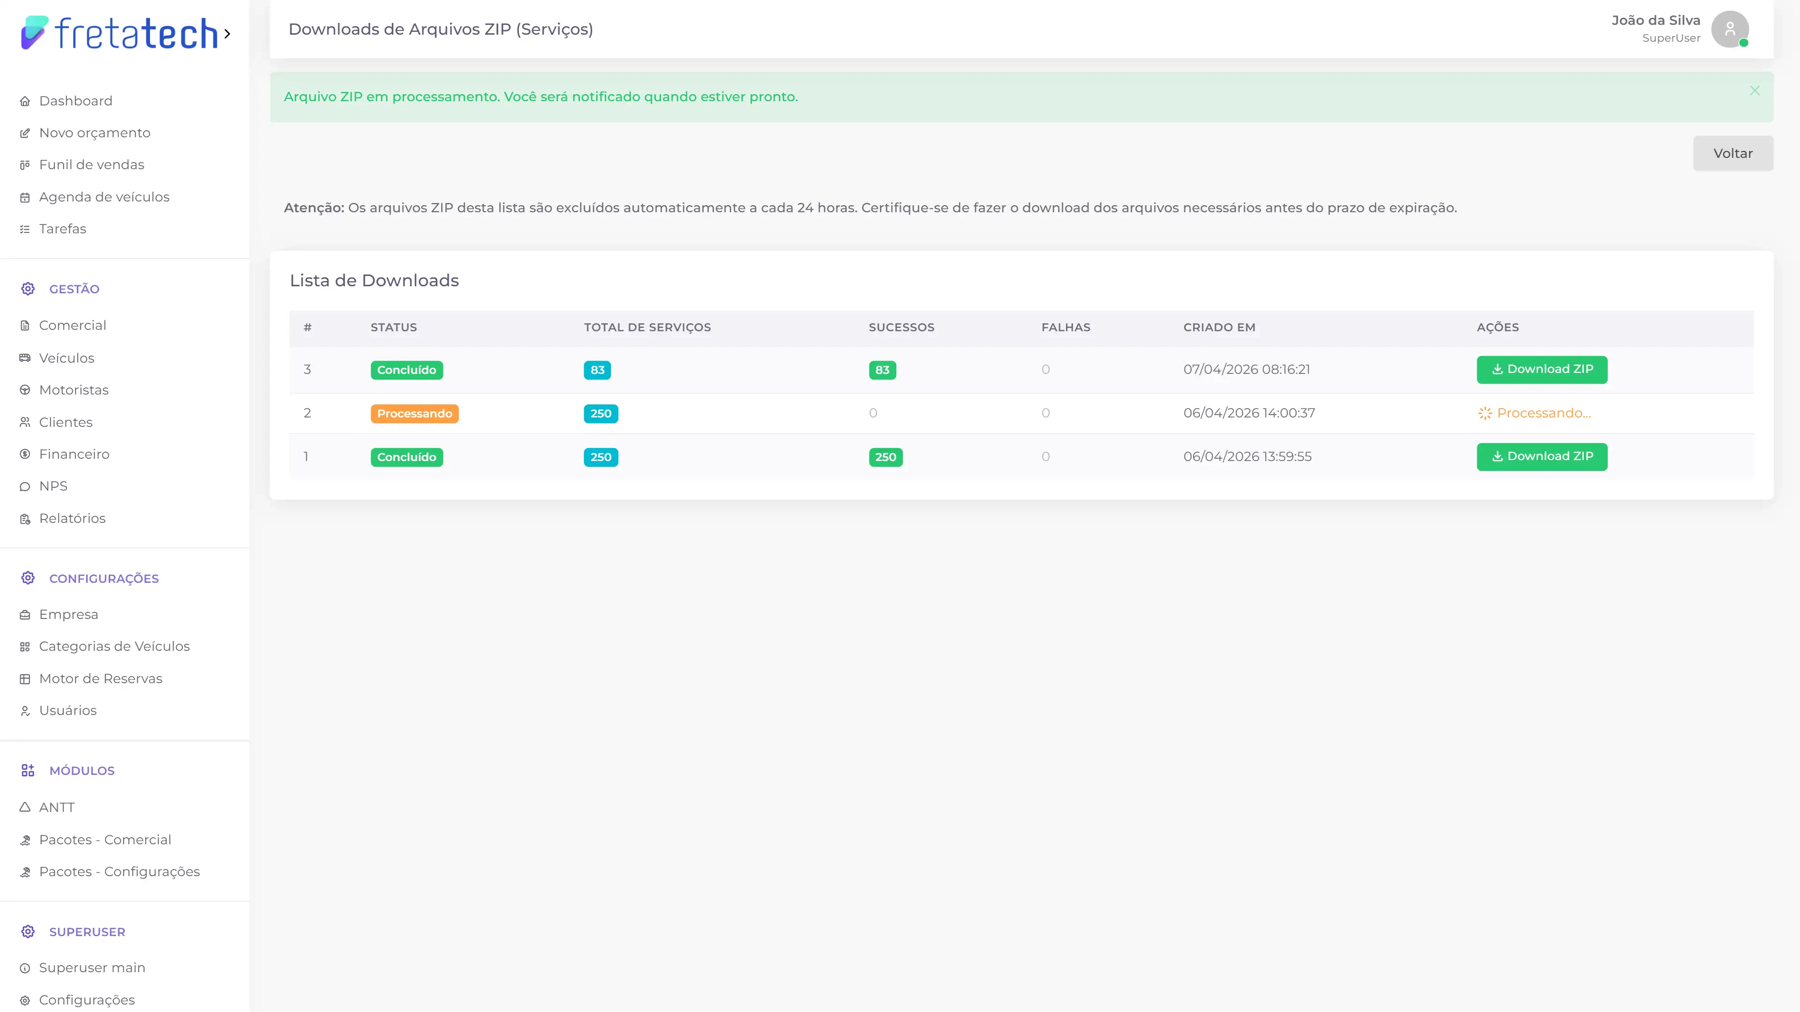Viewport: 1800px width, 1012px height.
Task: Click the Novo orçamento edit icon
Action: coord(25,133)
